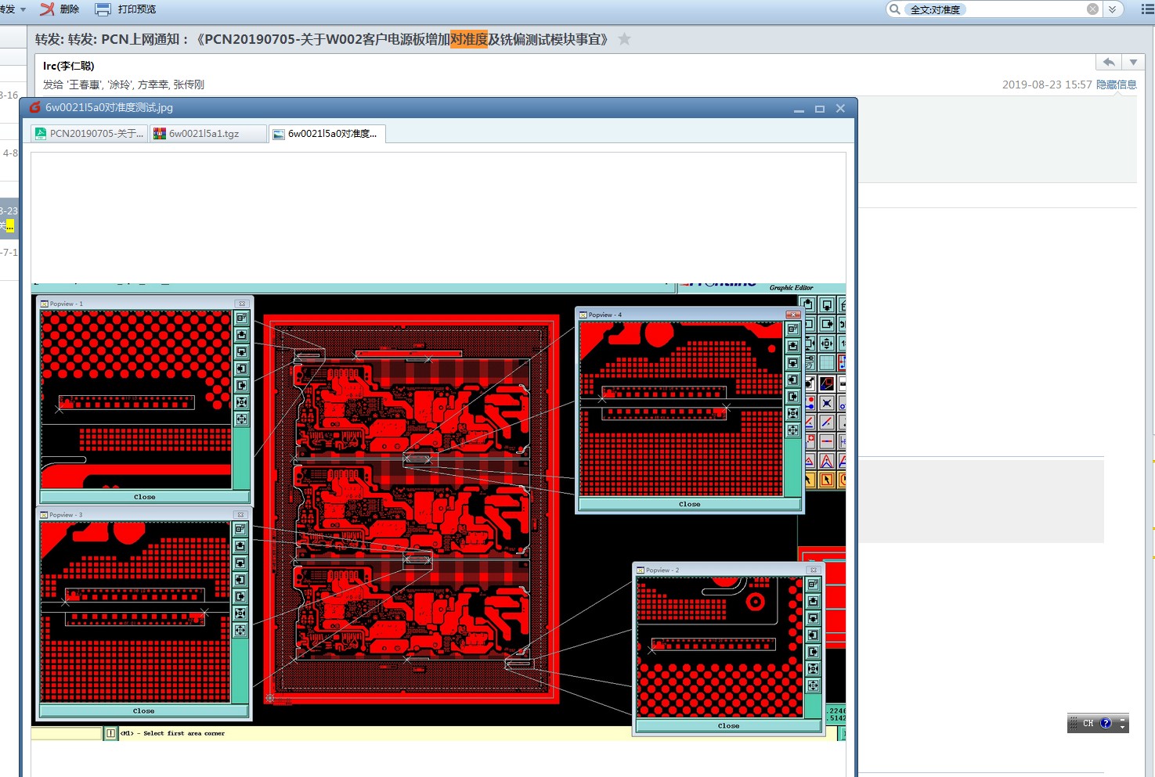Select recipient '王春蕙' in the header

pyautogui.click(x=85, y=85)
